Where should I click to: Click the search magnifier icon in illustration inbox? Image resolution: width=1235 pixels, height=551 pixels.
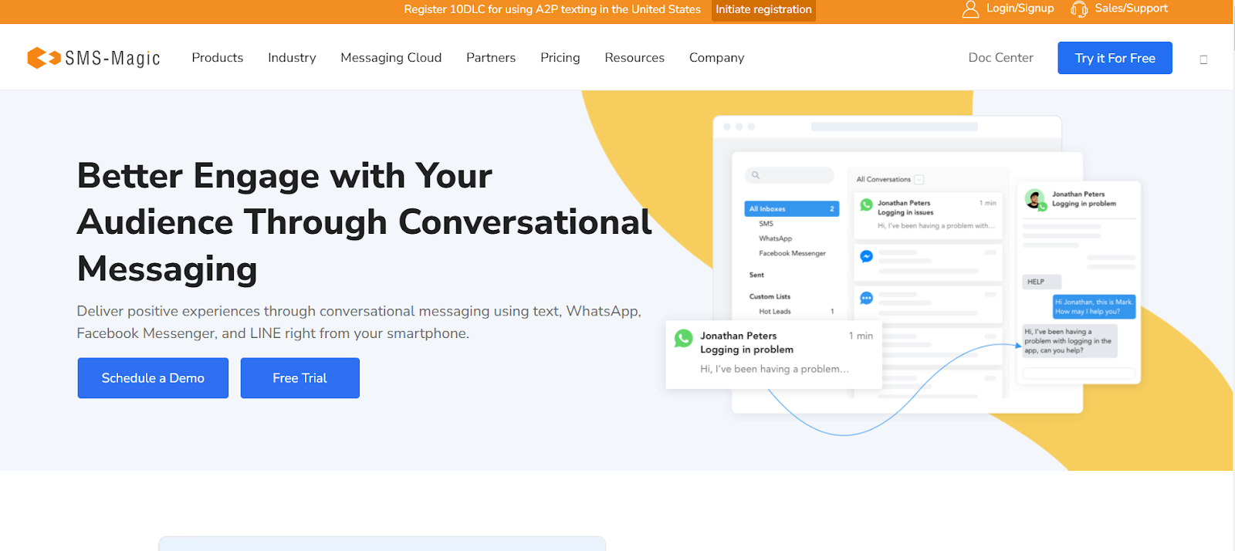pos(756,175)
